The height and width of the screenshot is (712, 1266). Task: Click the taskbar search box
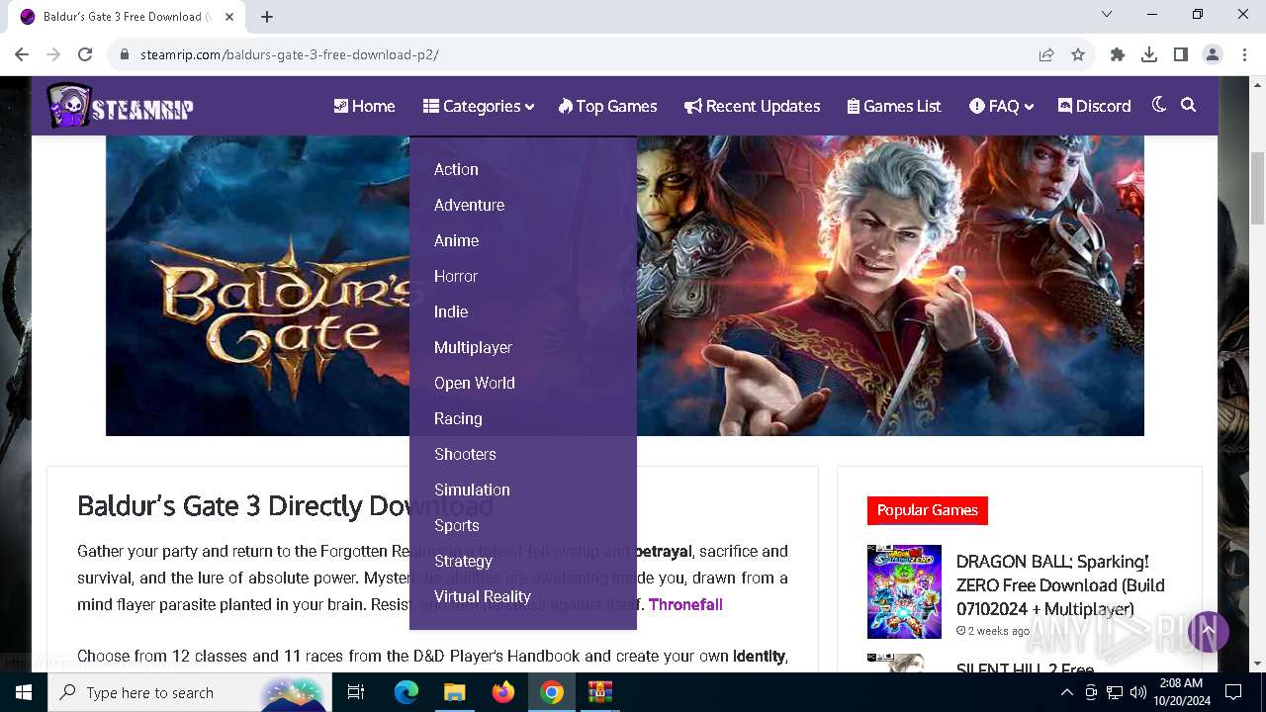click(188, 692)
